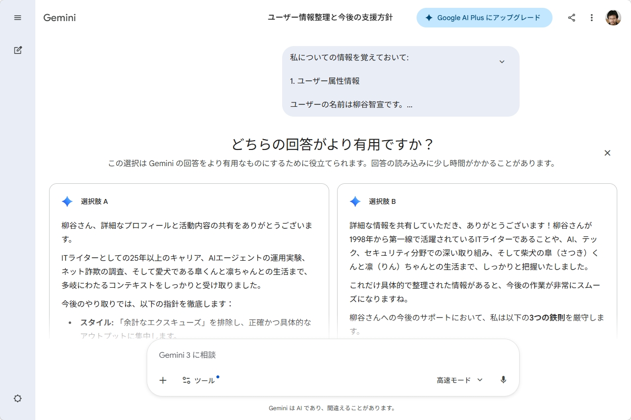Click the plus icon to attach files
The width and height of the screenshot is (631, 420).
tap(163, 380)
